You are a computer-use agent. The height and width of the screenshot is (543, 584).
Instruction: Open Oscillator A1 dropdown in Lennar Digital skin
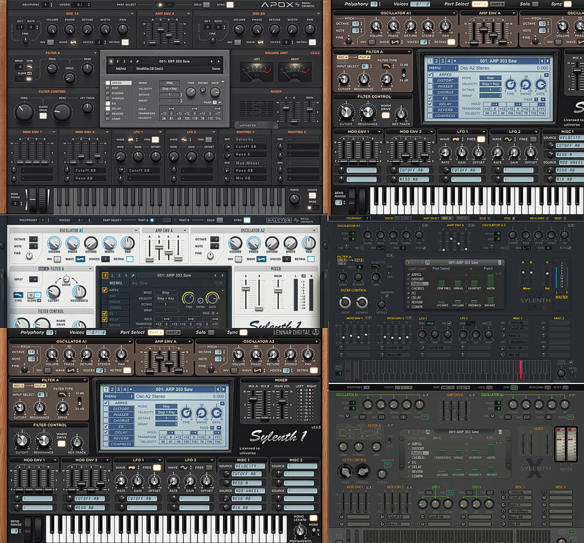pos(130,342)
